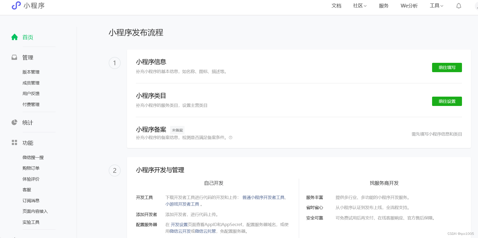Screen dimensions: 478x238
Task: Open 订阅消息 feature
Action: 31,200
